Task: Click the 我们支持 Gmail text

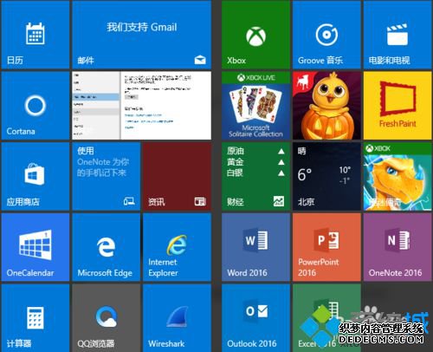Action: point(142,27)
